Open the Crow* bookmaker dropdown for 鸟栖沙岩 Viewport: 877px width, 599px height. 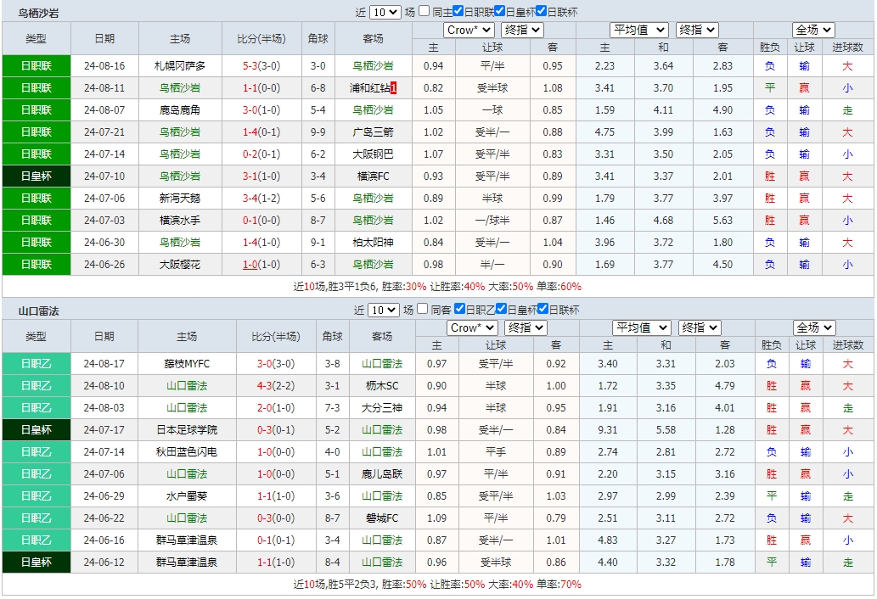[470, 30]
